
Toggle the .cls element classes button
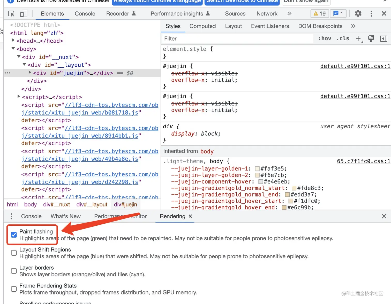343,39
